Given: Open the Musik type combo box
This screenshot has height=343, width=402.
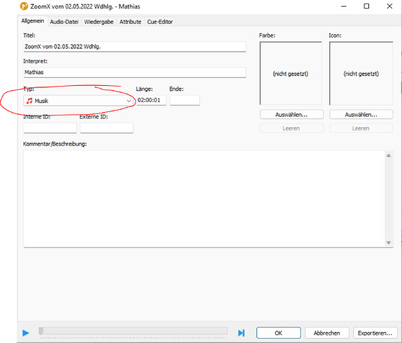Looking at the screenshot, I should (78, 101).
